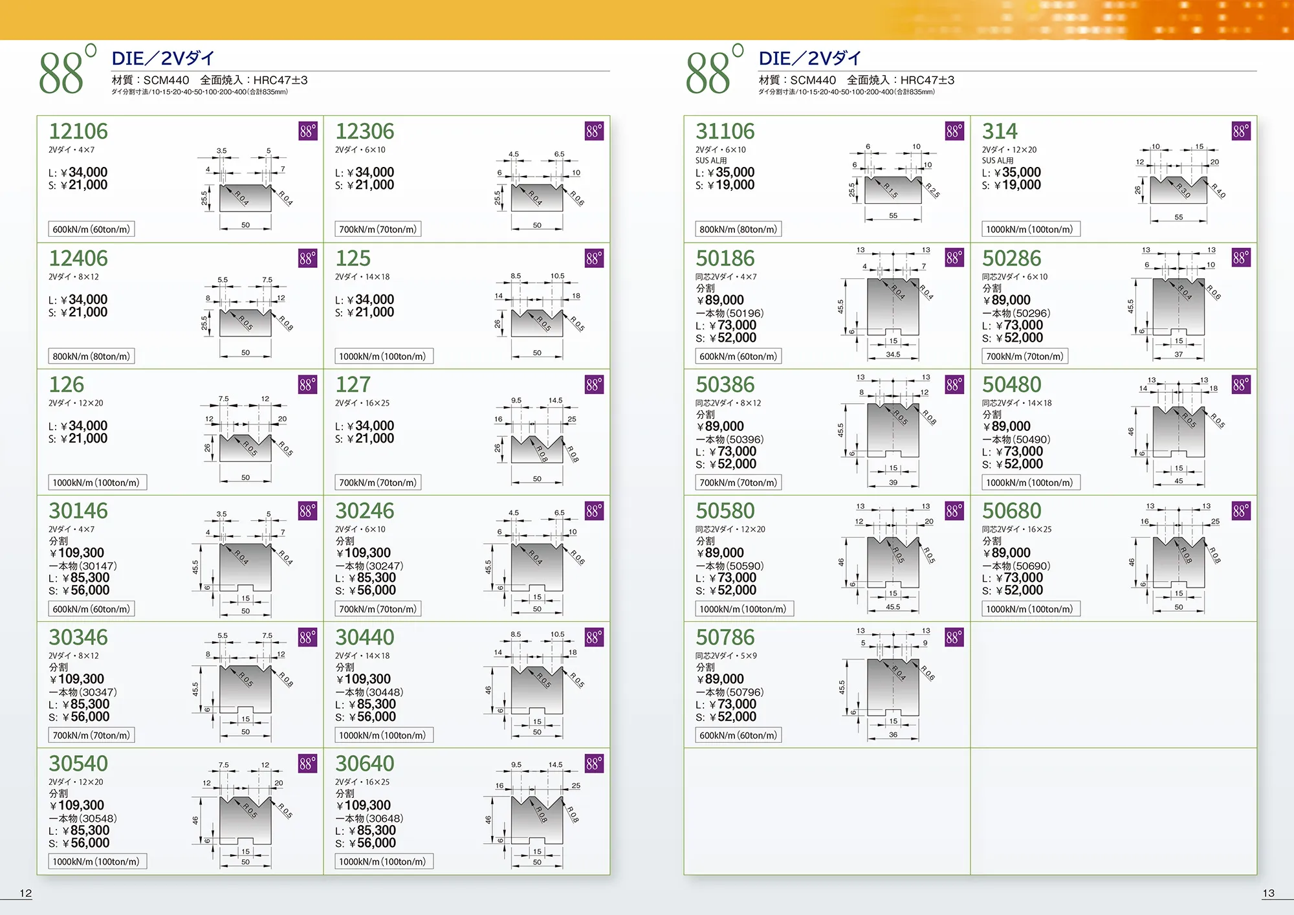
Task: Click the 88° badge beside product 31106
Action: click(x=954, y=131)
